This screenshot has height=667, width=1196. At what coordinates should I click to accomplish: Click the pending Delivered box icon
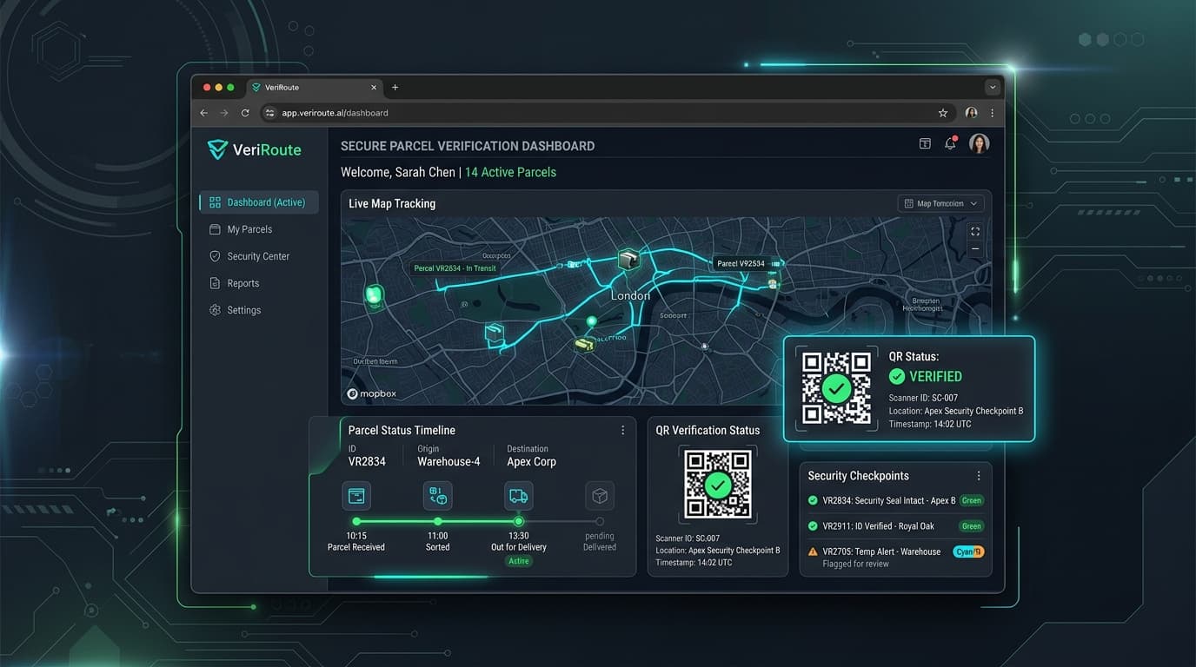click(600, 496)
